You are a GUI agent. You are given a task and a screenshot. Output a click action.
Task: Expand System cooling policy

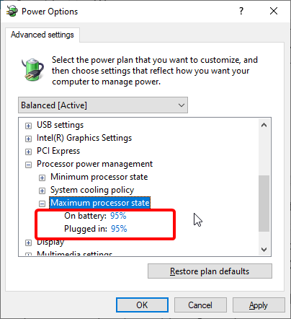point(42,191)
